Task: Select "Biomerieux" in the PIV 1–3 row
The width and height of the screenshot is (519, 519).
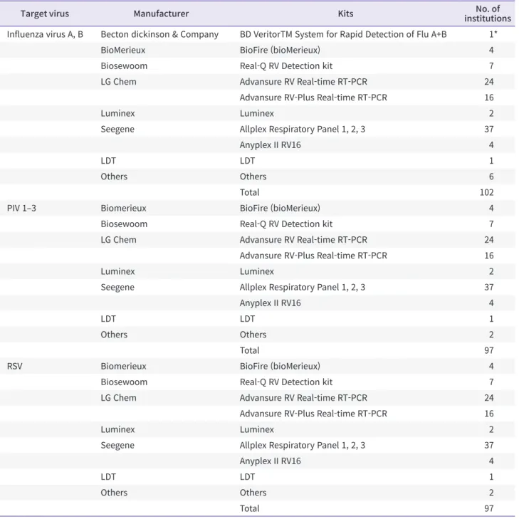Action: [123, 208]
